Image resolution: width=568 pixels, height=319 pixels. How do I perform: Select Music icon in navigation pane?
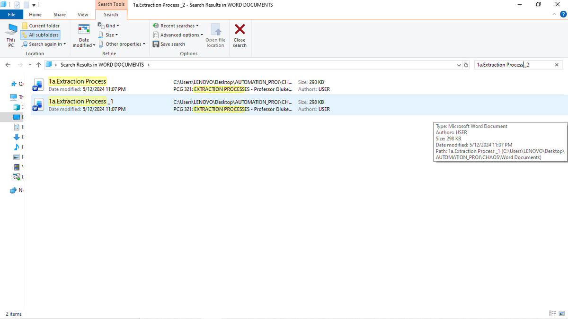tap(17, 147)
